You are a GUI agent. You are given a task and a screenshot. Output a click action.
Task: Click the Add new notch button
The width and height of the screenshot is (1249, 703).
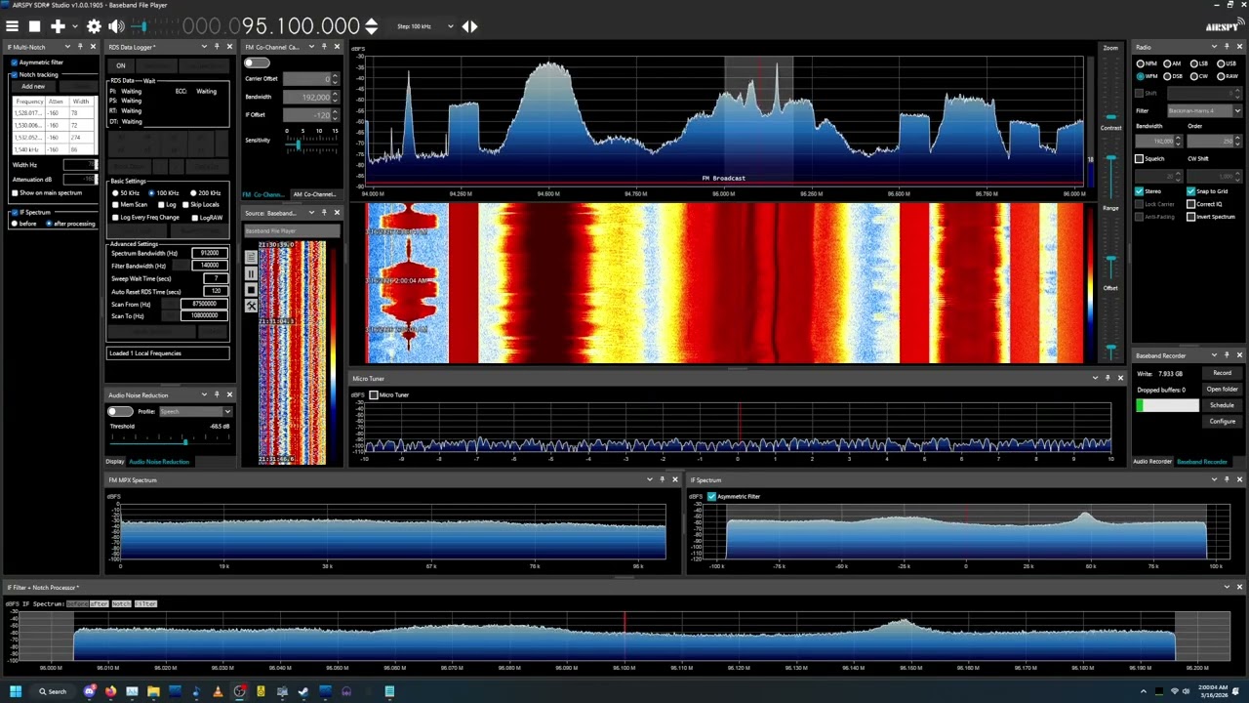point(33,86)
